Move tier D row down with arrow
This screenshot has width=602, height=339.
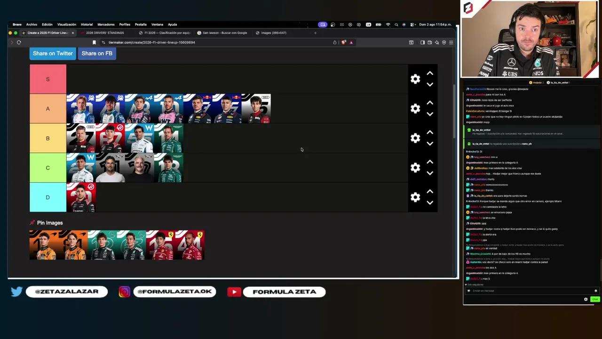[430, 203]
